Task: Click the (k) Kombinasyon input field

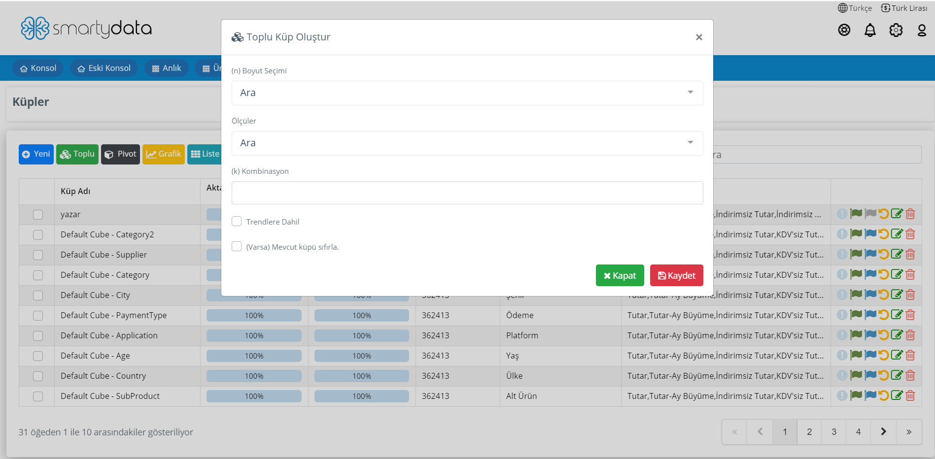Action: point(467,193)
